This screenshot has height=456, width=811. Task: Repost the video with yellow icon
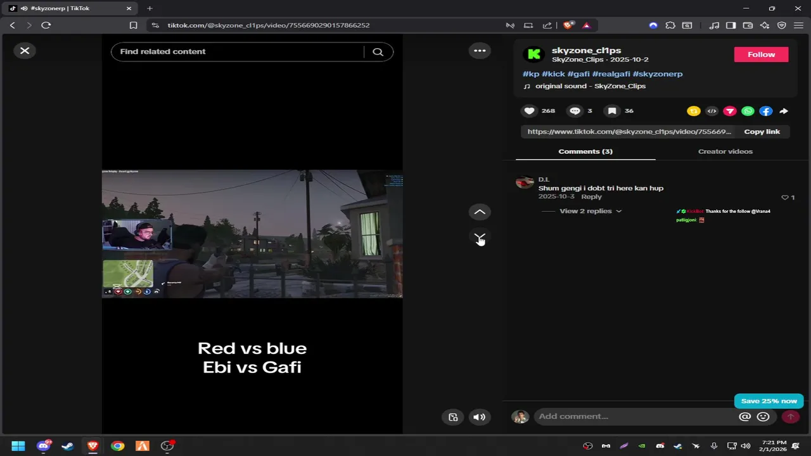tap(694, 111)
